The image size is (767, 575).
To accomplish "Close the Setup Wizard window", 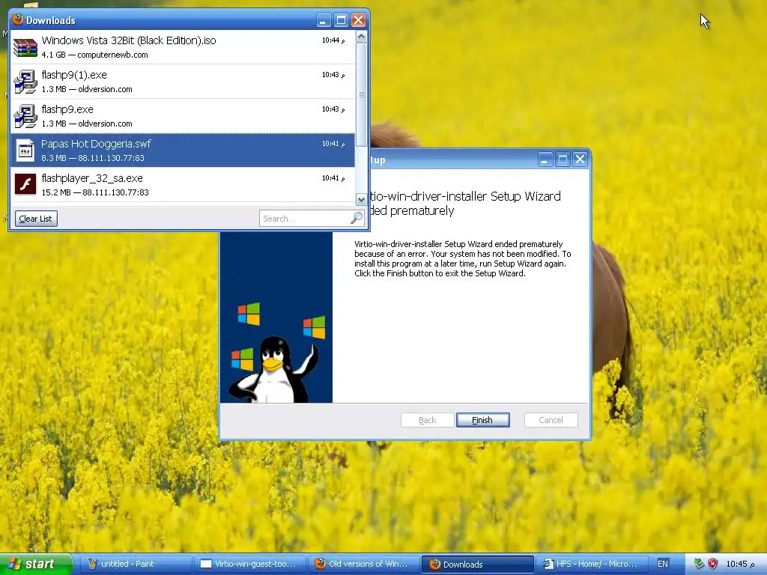I will pyautogui.click(x=580, y=159).
